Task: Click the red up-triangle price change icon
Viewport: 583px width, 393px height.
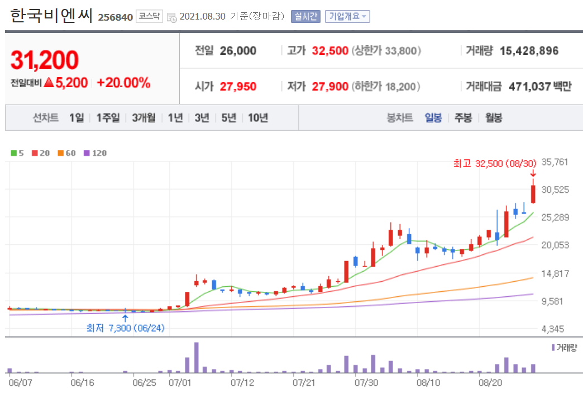Action: coord(49,82)
